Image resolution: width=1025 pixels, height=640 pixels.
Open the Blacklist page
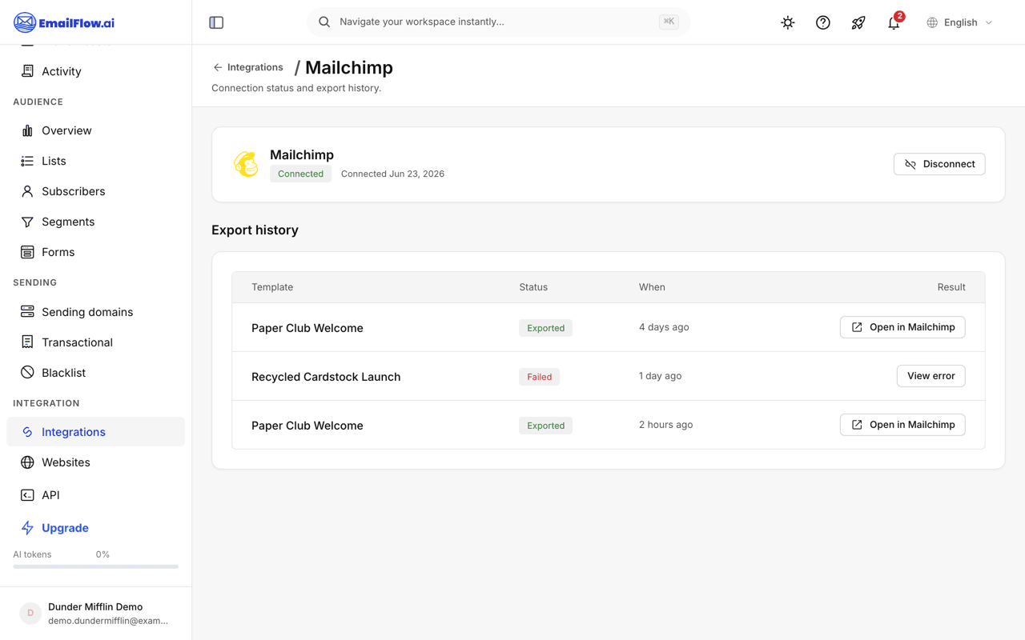pyautogui.click(x=95, y=373)
